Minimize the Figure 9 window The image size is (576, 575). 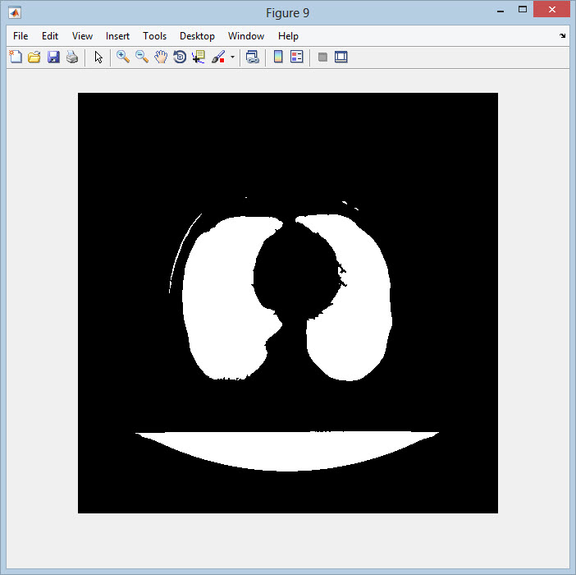click(501, 11)
